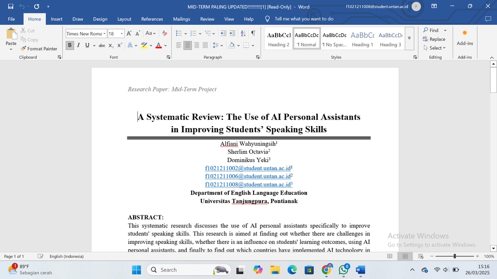Increase font size with the large A icon
The image size is (497, 279).
[129, 33]
